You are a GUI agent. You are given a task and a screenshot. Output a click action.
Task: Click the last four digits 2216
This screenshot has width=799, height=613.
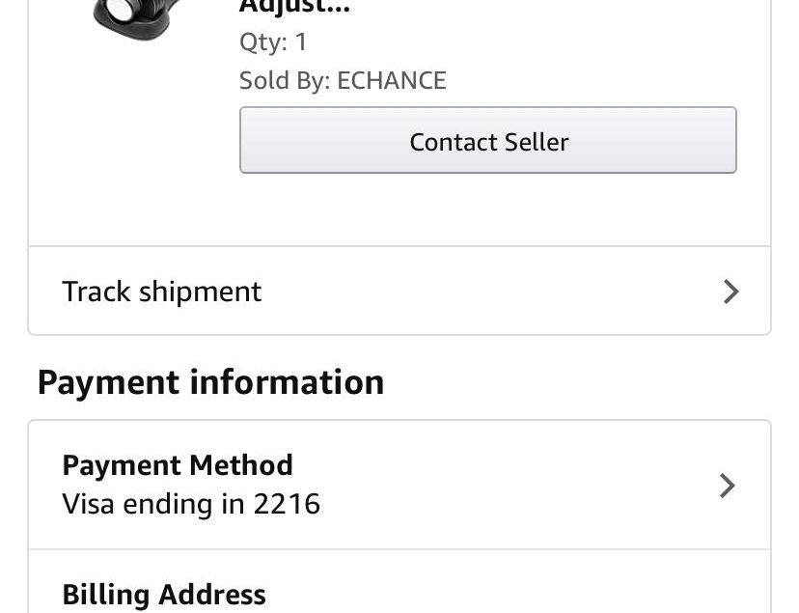tap(287, 504)
